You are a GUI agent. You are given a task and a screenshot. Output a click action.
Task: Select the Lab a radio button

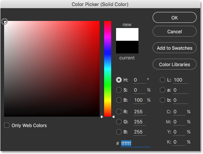tap(162, 90)
